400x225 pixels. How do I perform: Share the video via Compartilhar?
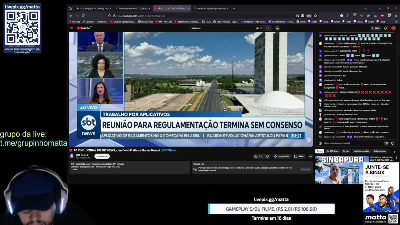coord(282,156)
